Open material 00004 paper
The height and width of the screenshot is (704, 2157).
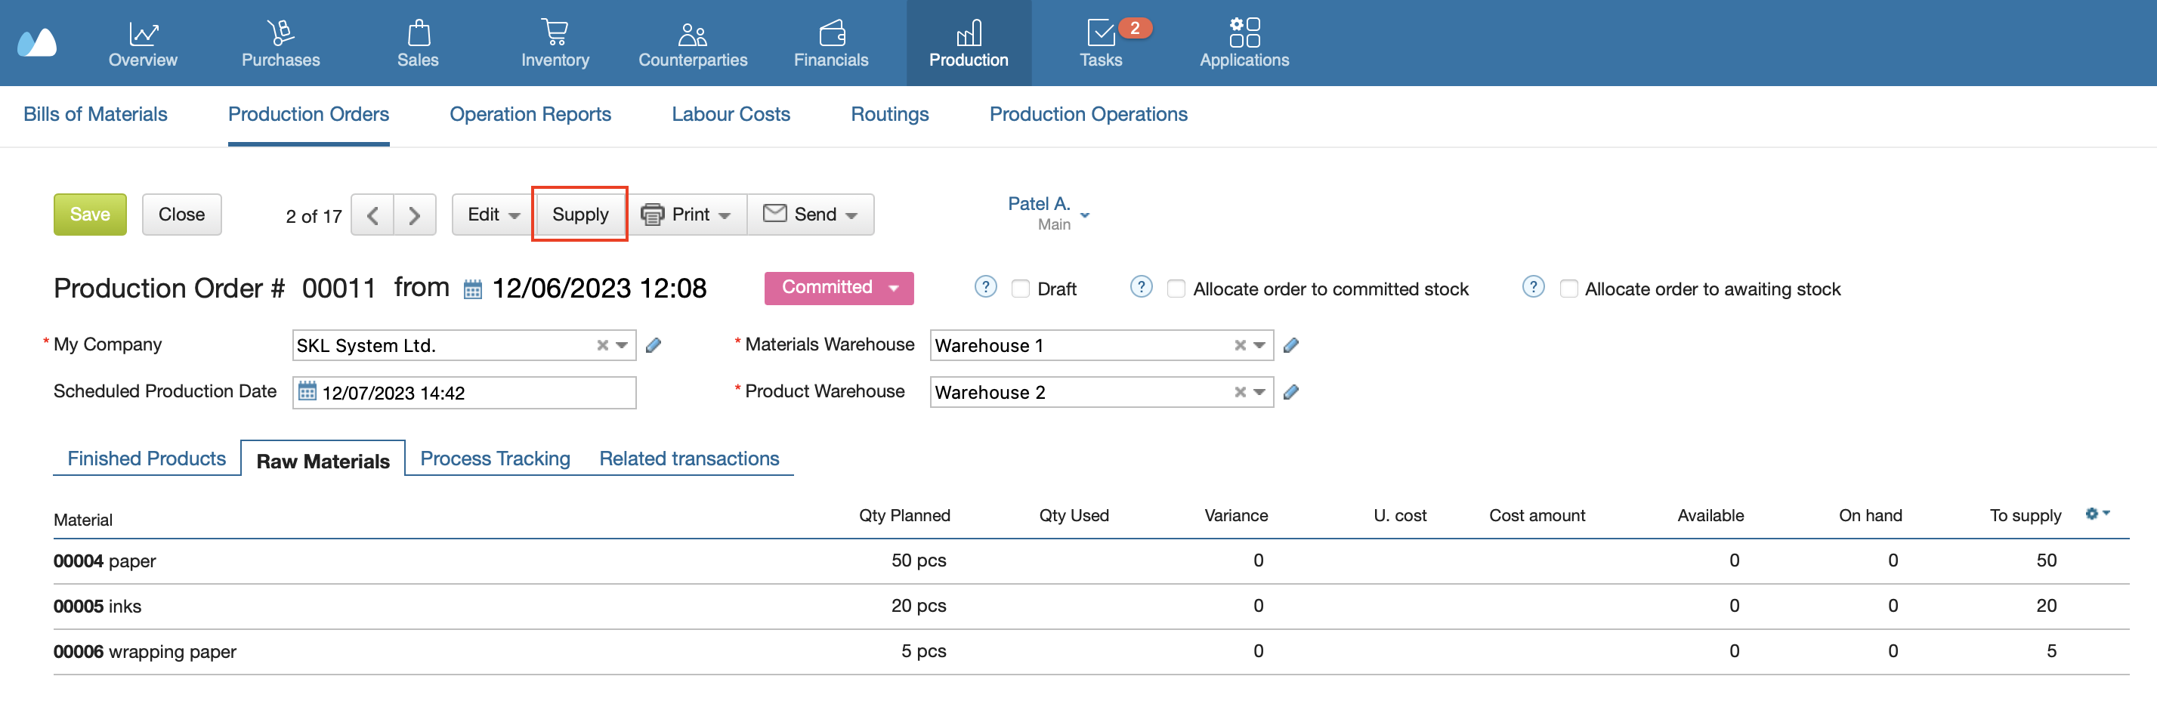point(105,560)
